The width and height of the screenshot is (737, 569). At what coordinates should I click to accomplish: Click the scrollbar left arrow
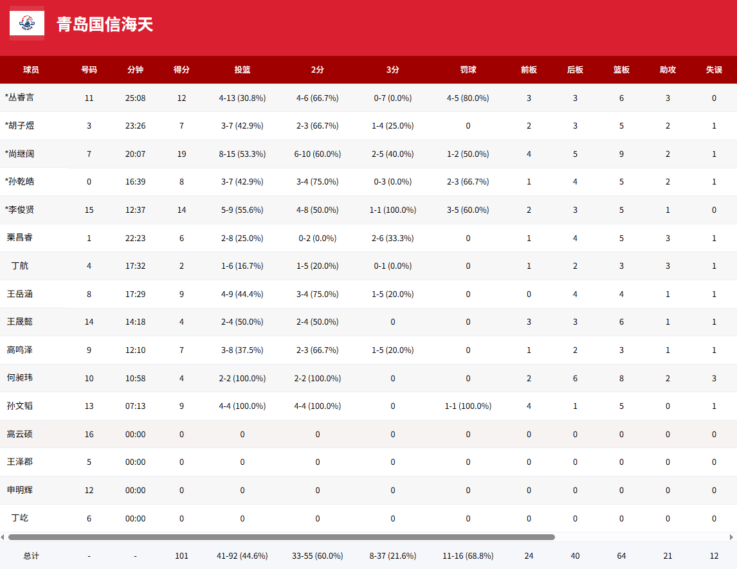click(3, 537)
